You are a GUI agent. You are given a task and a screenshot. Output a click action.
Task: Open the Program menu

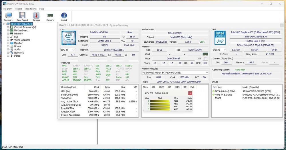coord(7,9)
